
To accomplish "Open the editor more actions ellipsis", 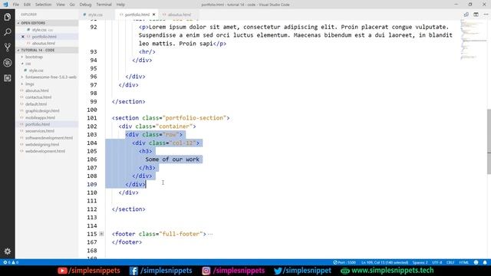I will pyautogui.click(x=486, y=15).
